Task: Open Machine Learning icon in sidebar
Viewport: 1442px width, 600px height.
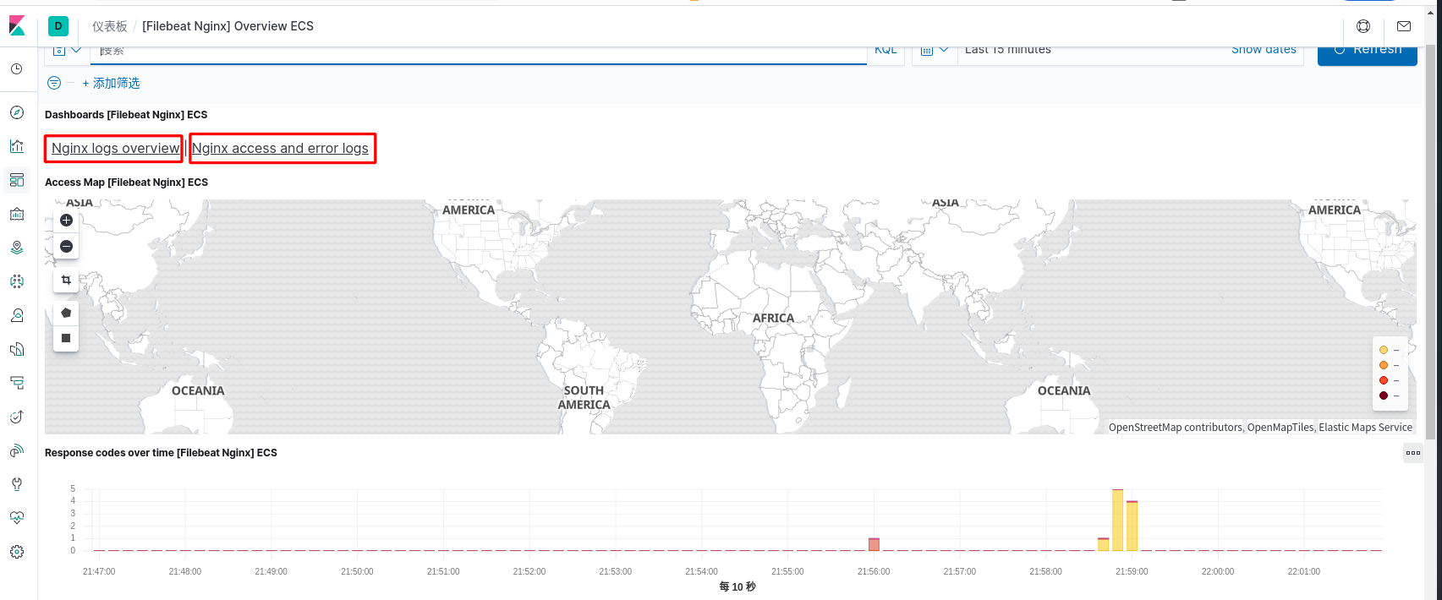Action: point(17,281)
